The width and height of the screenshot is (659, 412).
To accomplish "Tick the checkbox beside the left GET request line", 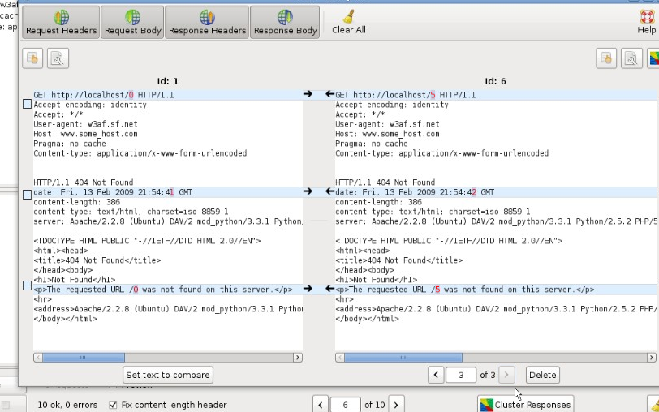I will pos(27,103).
